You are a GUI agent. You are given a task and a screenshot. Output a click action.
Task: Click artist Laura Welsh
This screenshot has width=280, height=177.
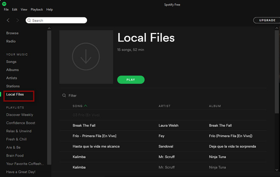coord(168,125)
